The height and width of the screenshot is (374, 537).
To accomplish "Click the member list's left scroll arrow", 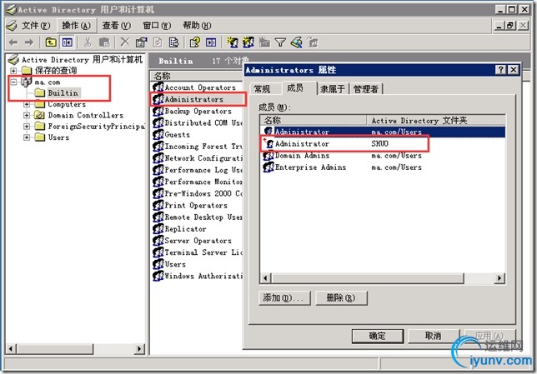I will pyautogui.click(x=265, y=278).
